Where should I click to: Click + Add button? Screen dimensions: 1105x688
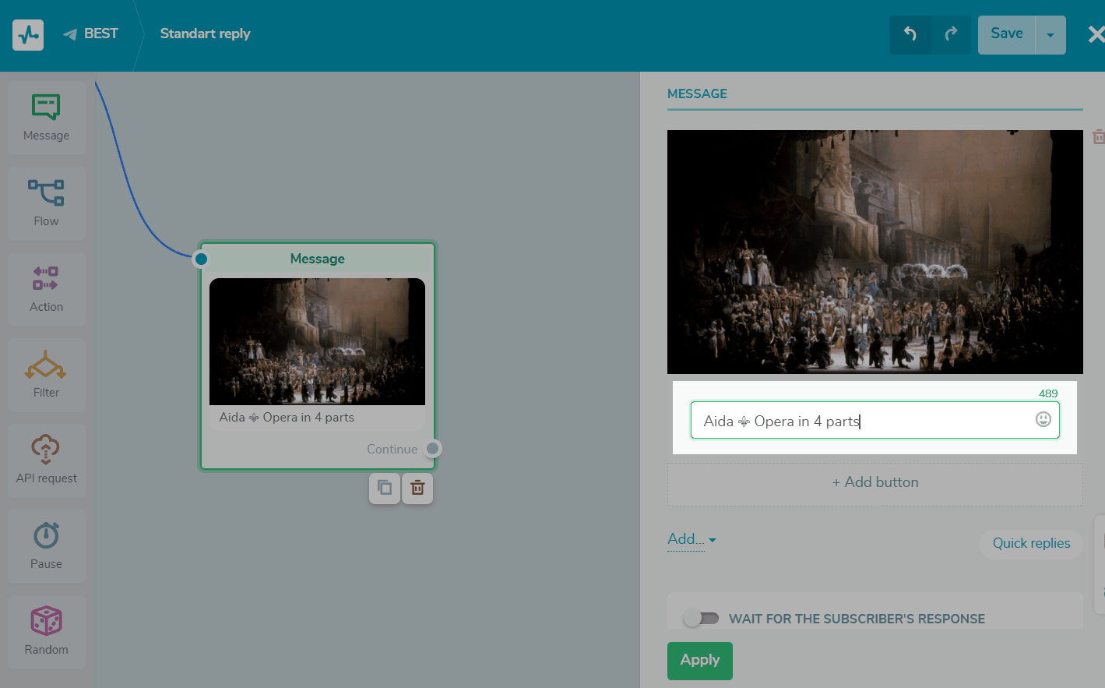click(875, 483)
